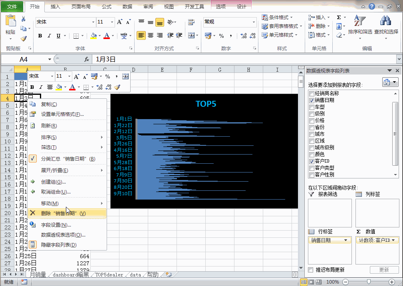Check the 经销商名称 field checkbox
The image size is (403, 286).
click(x=312, y=94)
